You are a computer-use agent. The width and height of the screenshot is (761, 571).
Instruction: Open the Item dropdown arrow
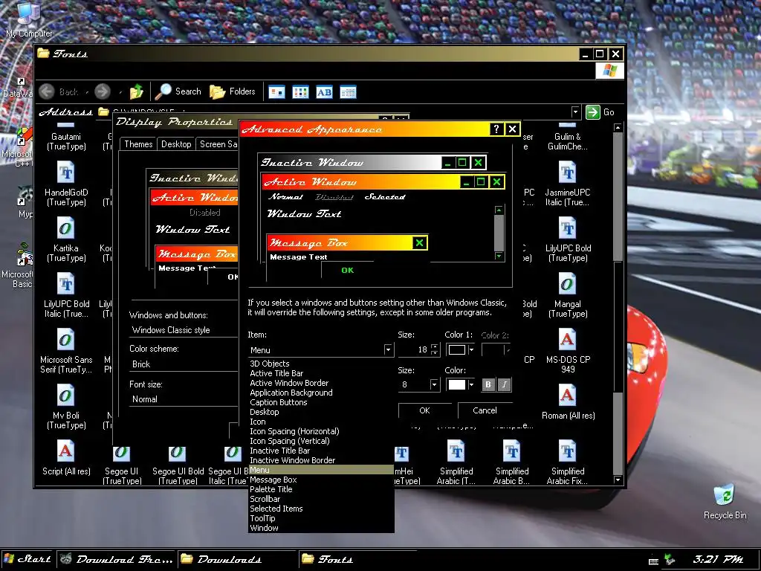388,350
